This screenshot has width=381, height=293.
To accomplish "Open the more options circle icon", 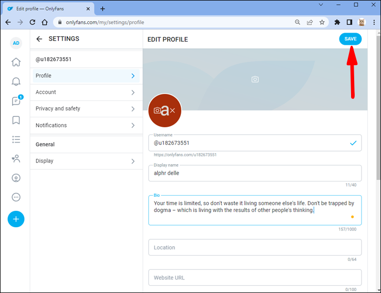I will click(16, 197).
